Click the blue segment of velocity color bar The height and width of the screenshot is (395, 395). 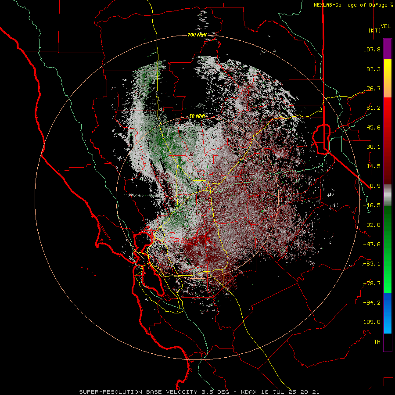388,313
